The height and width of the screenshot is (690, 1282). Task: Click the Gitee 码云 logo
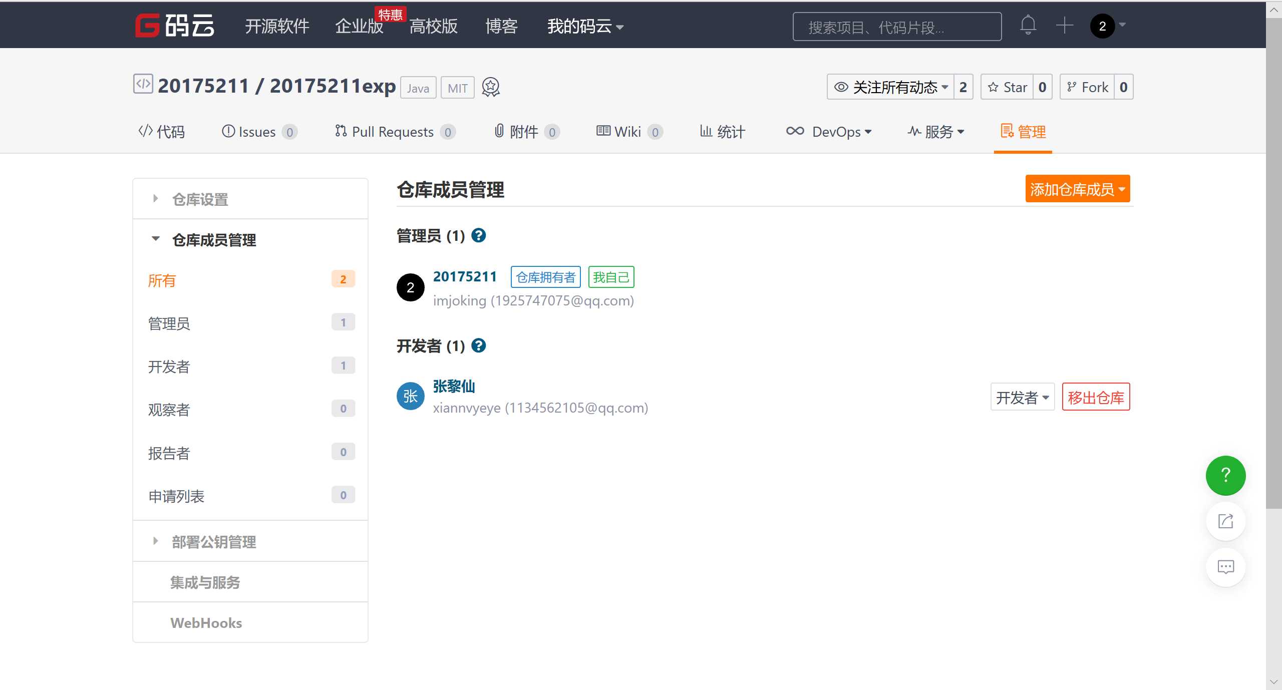(175, 26)
